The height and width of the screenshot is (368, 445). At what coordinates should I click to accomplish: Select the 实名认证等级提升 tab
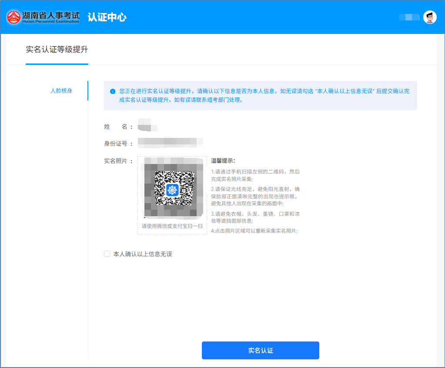pos(57,50)
